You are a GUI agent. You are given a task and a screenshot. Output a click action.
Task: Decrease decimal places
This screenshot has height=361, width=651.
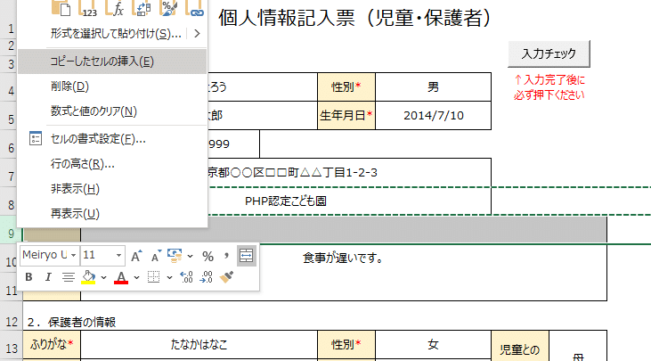click(207, 277)
